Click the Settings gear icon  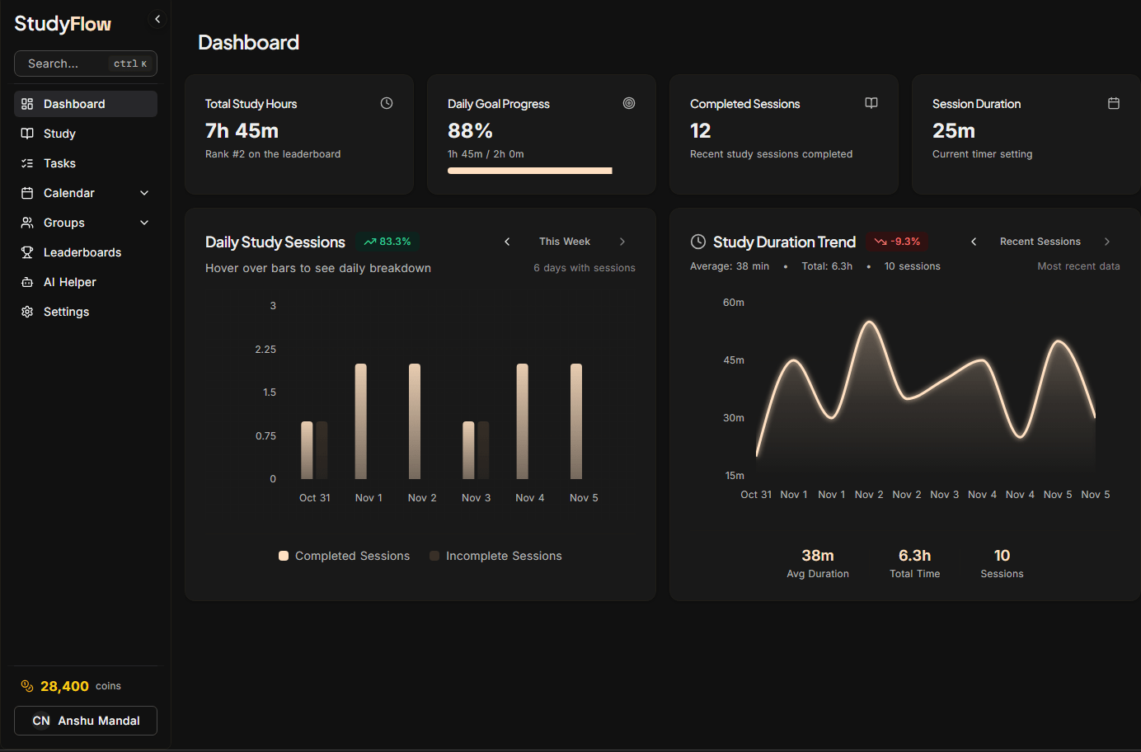[28, 311]
